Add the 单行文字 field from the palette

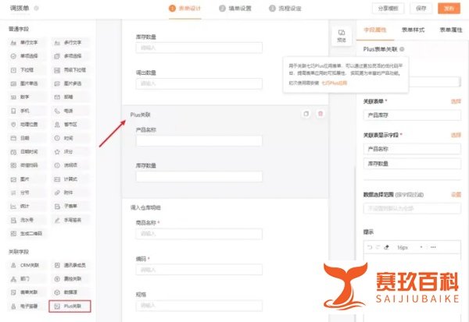click(27, 43)
